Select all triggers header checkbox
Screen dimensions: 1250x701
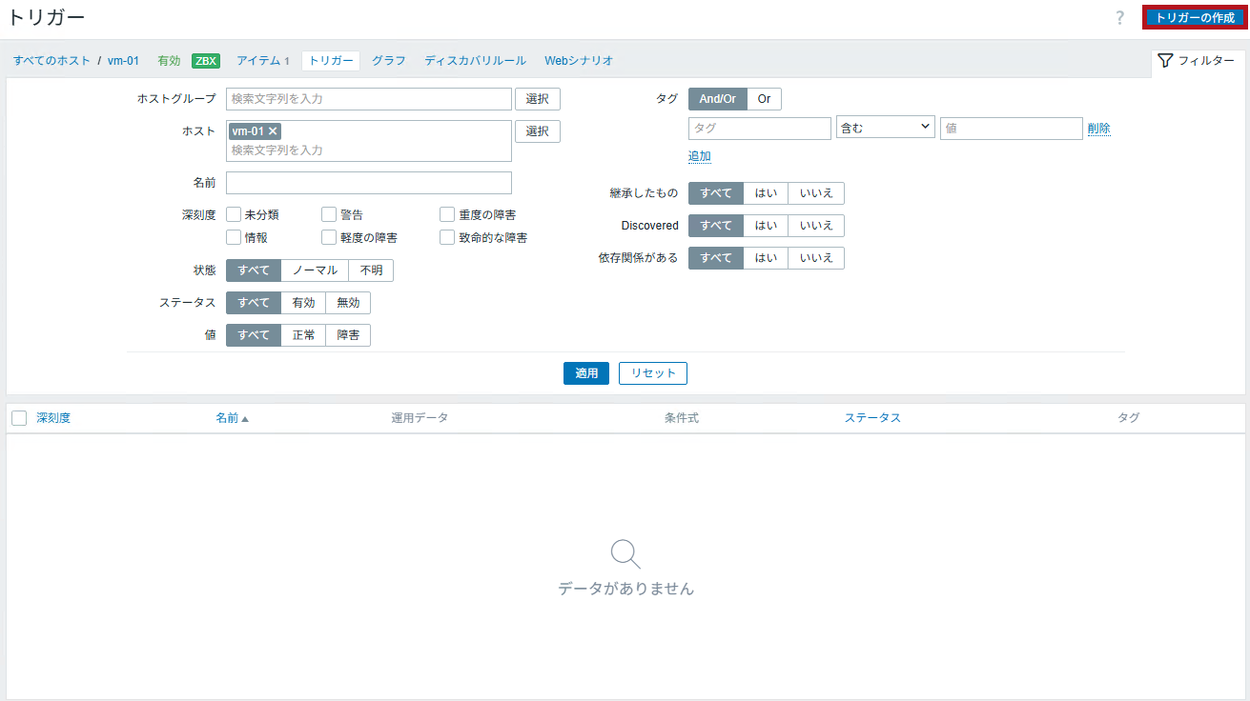(19, 418)
